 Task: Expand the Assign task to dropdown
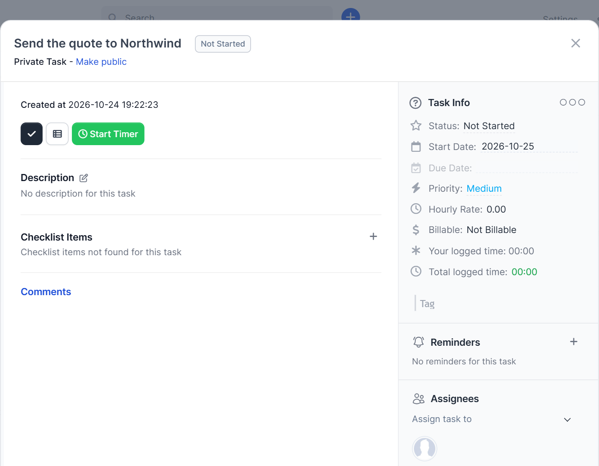[x=492, y=419]
